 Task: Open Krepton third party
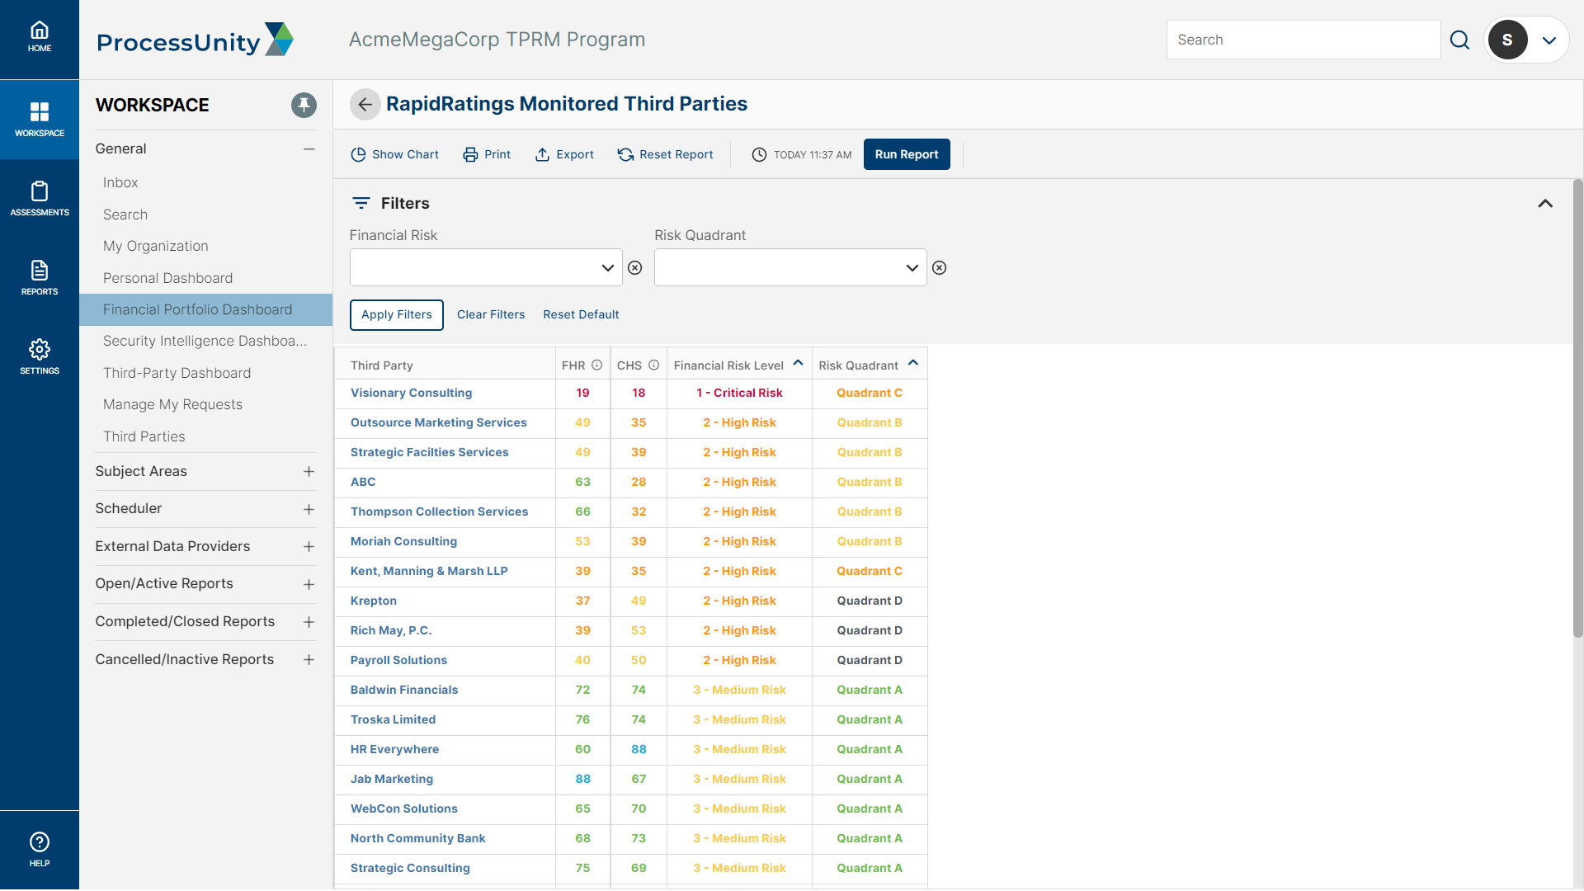pyautogui.click(x=373, y=601)
